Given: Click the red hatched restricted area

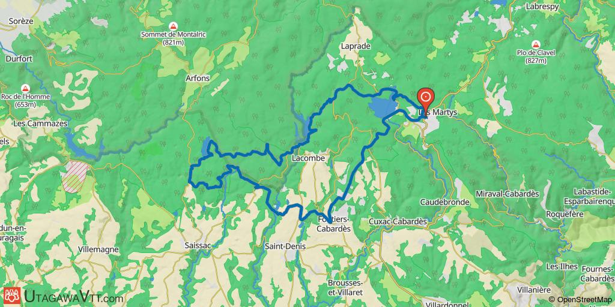Looking at the screenshot, I should pos(75,177).
